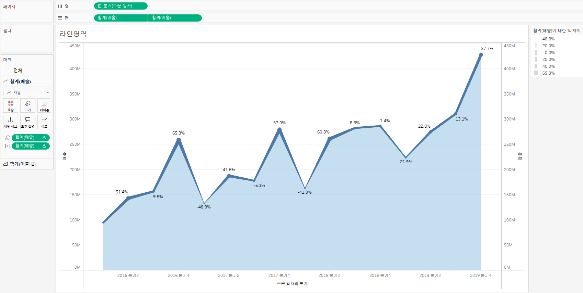This screenshot has height=293, width=583.
Task: Click the 라인영역 chart title
Action: [x=73, y=34]
